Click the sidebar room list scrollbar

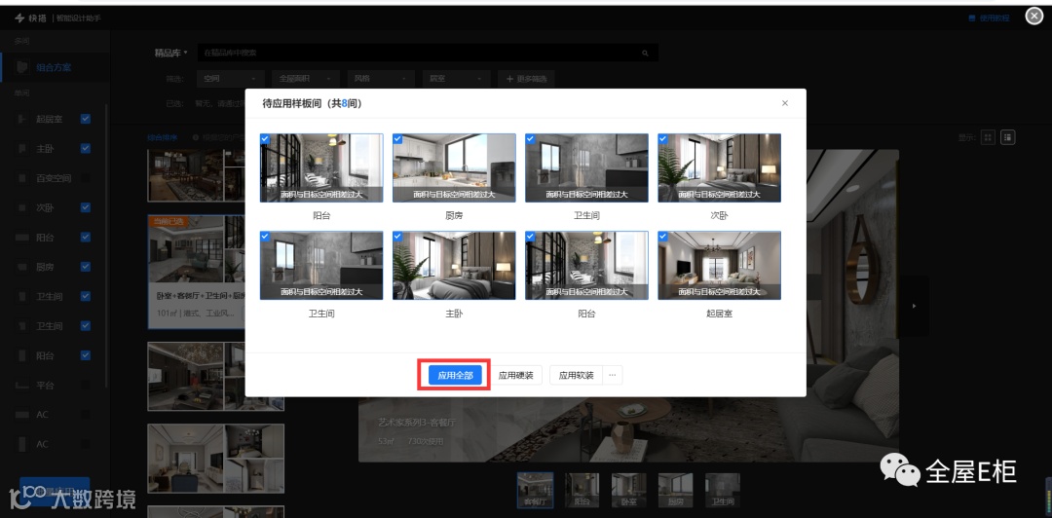click(106, 247)
